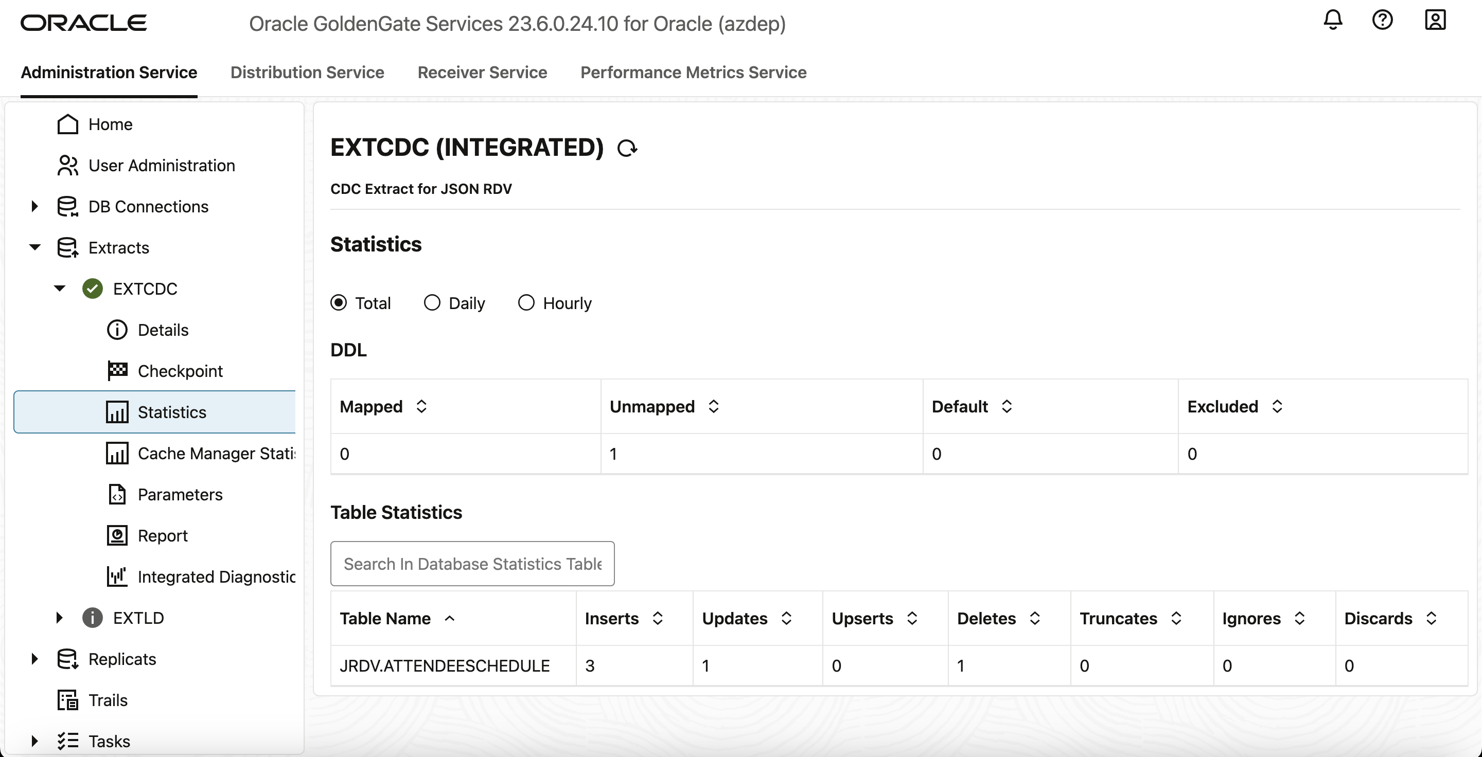This screenshot has height=757, width=1482.
Task: Collapse the Extracts tree node
Action: click(34, 247)
